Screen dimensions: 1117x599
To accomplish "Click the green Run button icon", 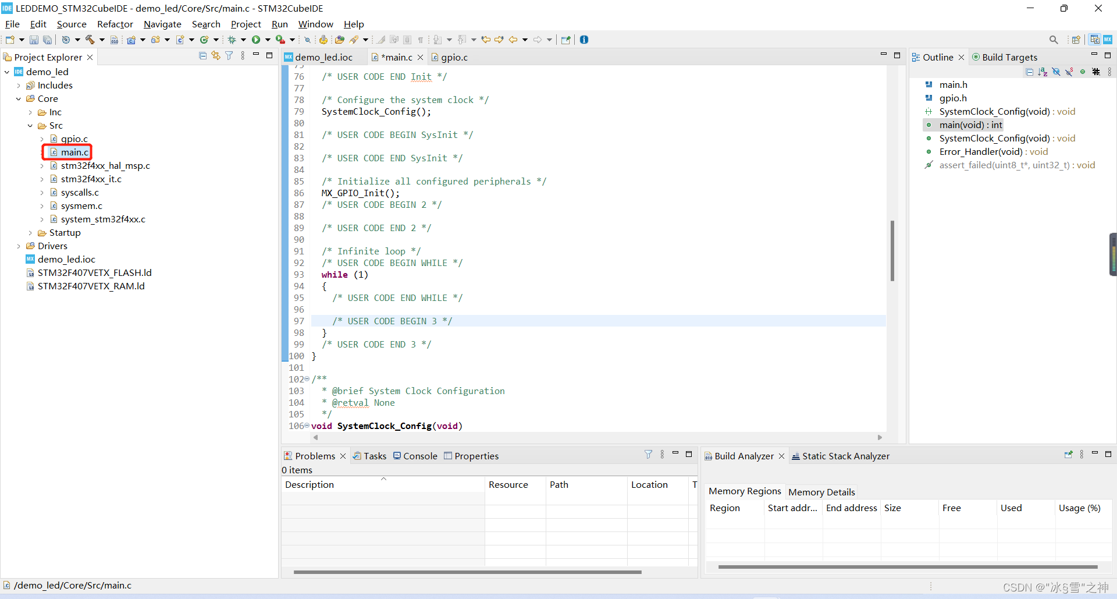I will point(256,40).
